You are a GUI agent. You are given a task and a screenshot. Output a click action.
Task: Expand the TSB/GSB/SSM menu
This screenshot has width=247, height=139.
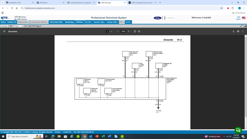(57, 22)
